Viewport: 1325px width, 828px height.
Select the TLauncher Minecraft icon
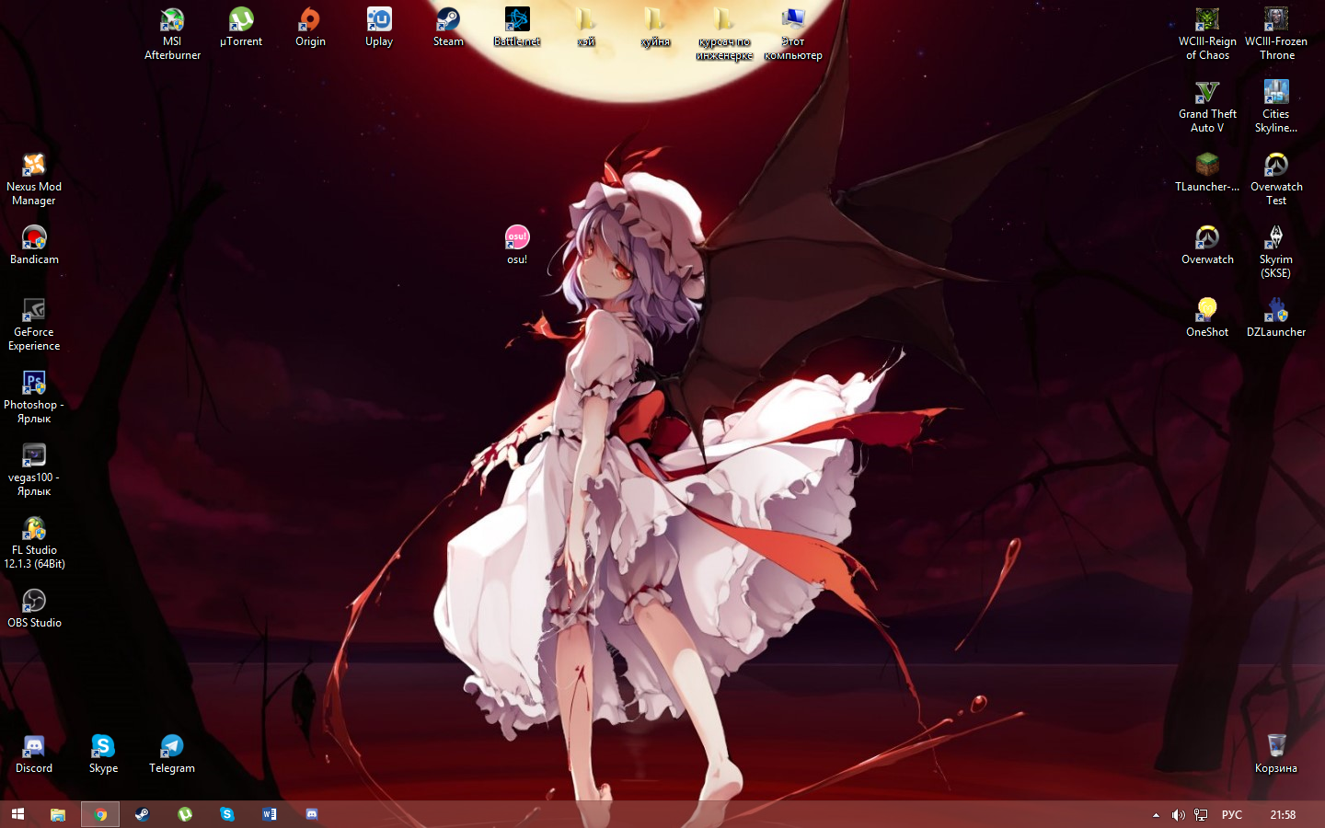1207,172
